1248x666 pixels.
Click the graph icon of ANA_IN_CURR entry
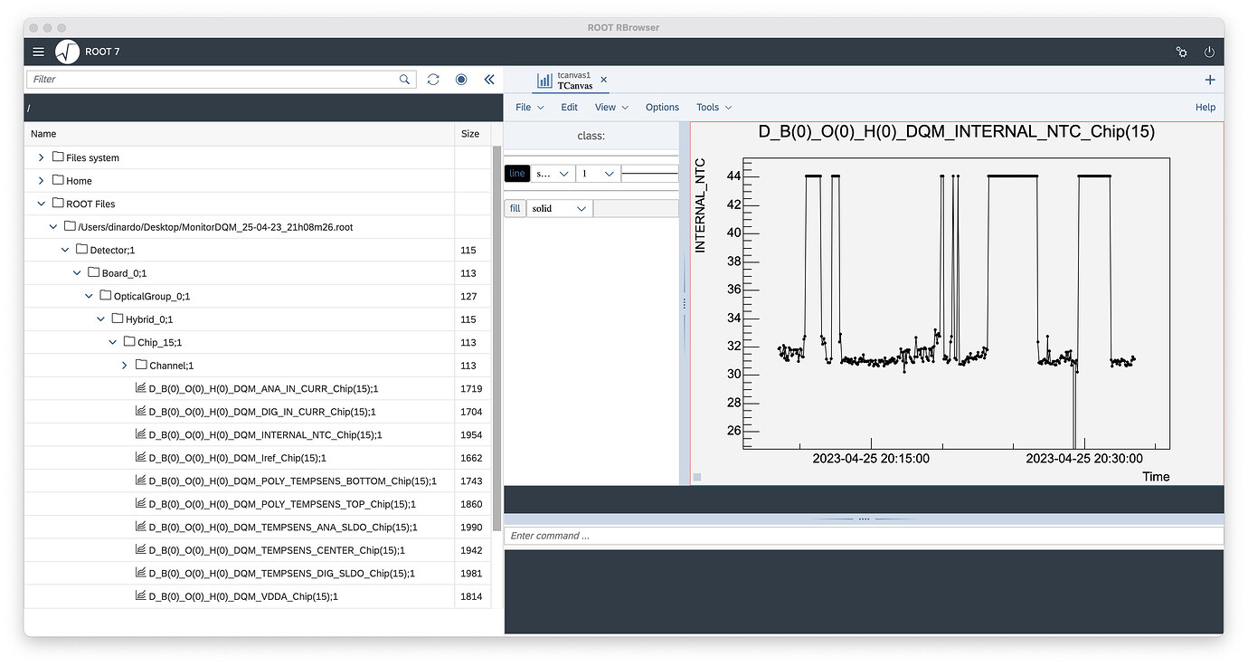pyautogui.click(x=140, y=388)
